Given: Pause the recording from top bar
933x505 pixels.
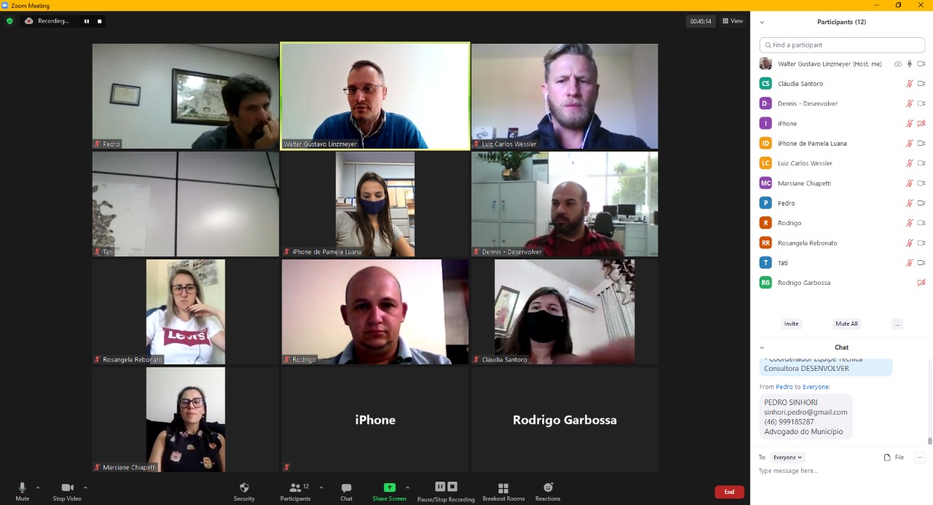Looking at the screenshot, I should tap(87, 21).
